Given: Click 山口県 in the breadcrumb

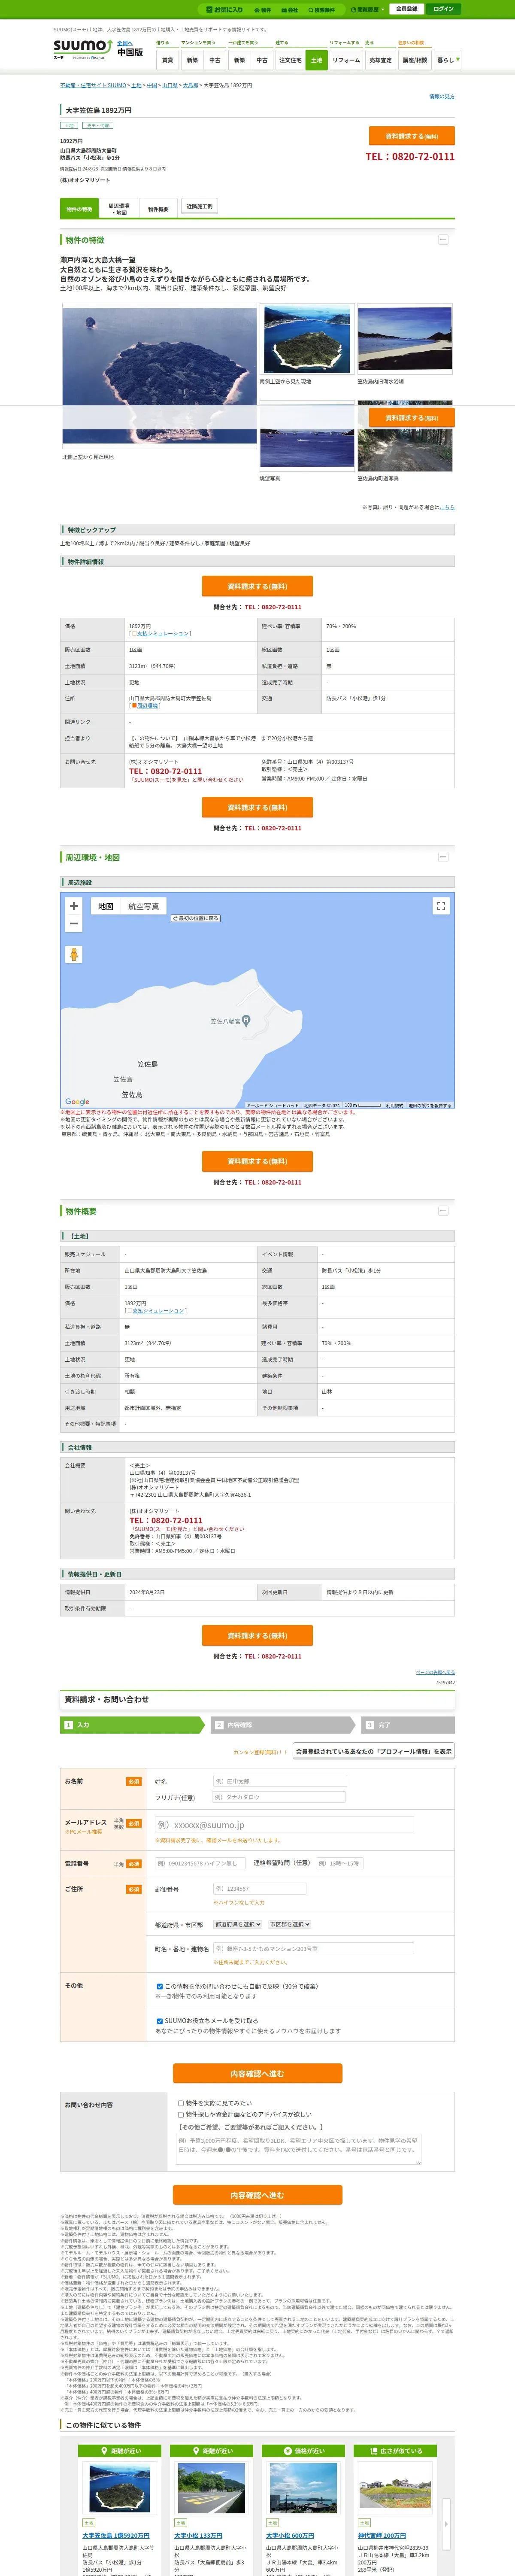Looking at the screenshot, I should tap(170, 86).
